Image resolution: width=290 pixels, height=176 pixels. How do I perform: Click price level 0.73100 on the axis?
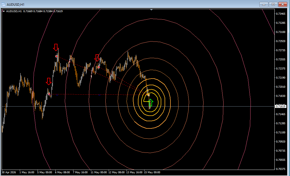click(x=281, y=32)
